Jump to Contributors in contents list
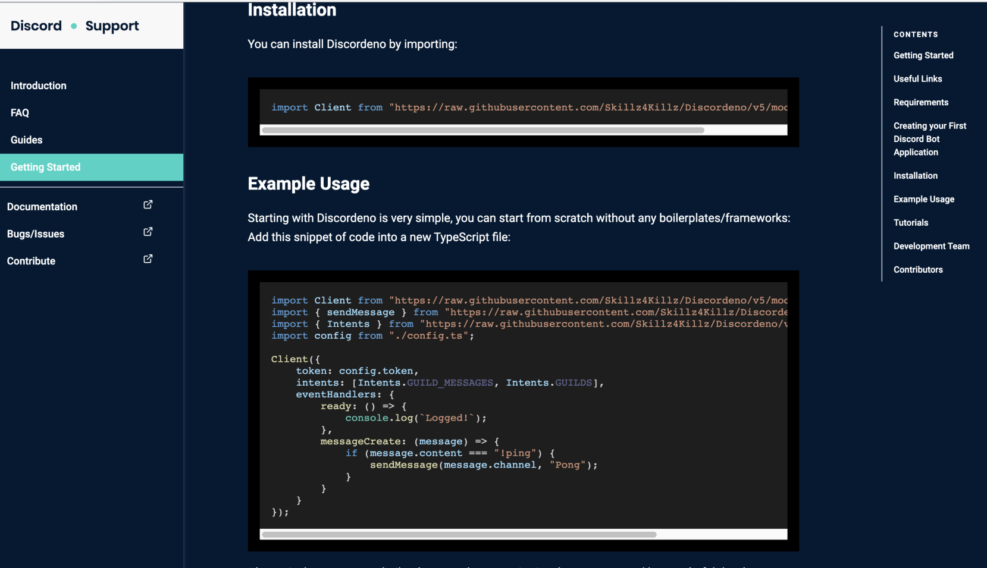This screenshot has height=568, width=987. 918,270
